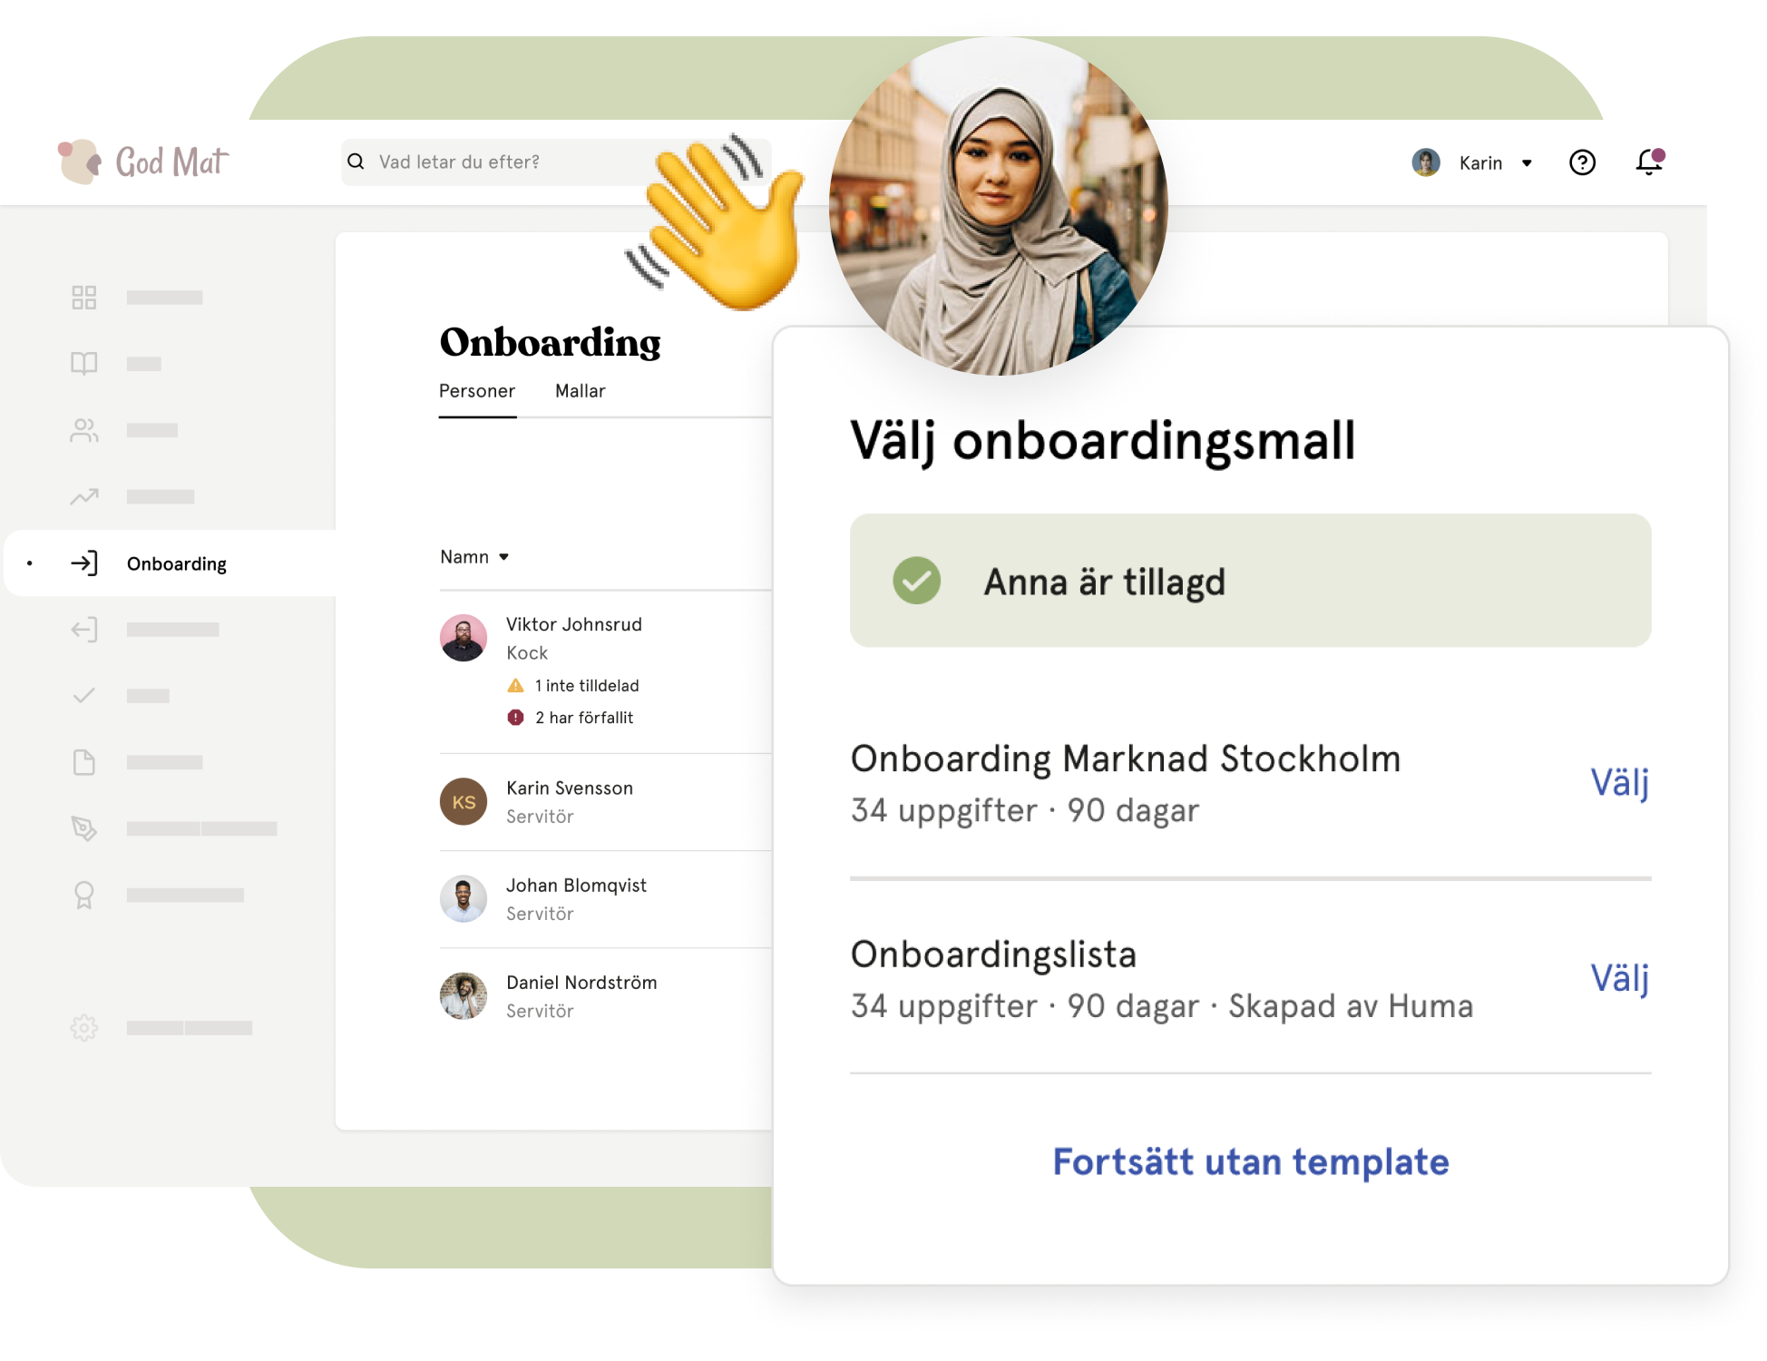Screen dimensions: 1767x1361
Task: Open the people icon in sidebar
Action: coord(84,430)
